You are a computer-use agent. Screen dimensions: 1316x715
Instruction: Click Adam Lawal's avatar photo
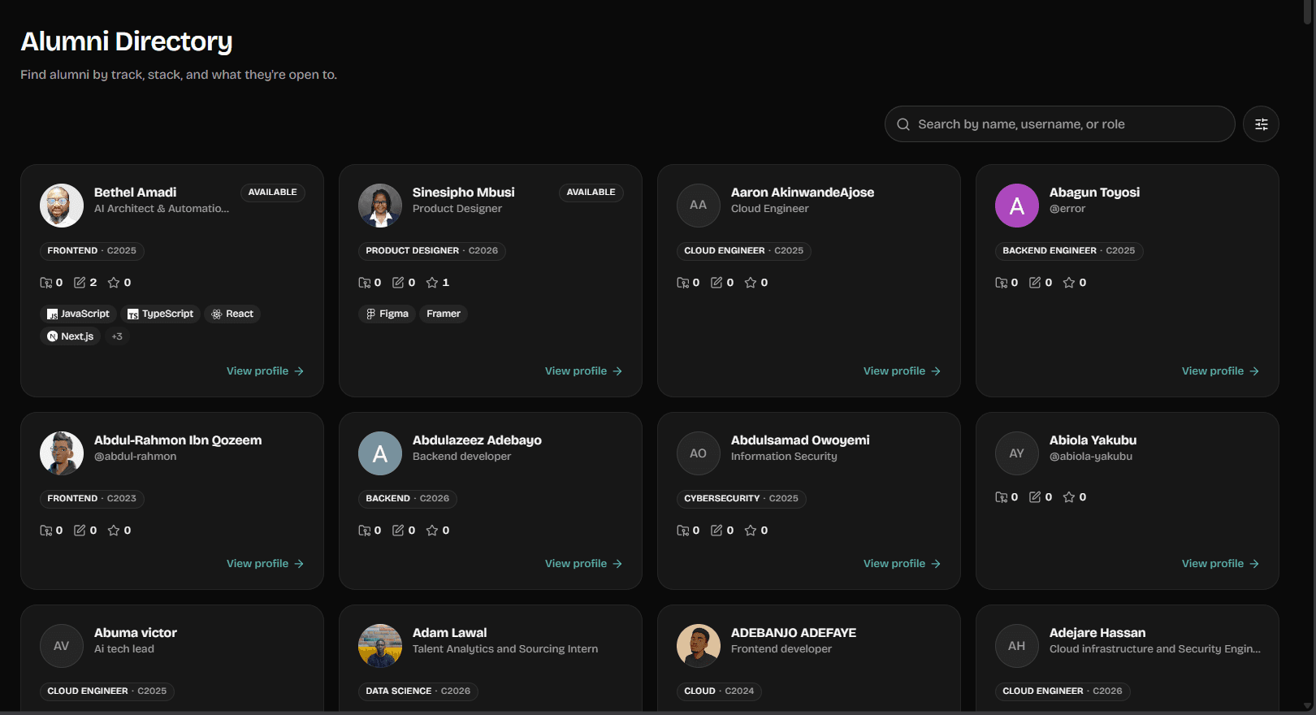click(380, 646)
